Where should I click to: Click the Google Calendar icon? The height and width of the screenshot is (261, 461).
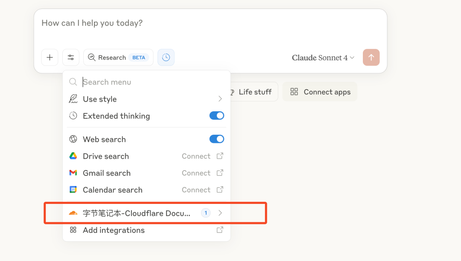[x=73, y=190]
